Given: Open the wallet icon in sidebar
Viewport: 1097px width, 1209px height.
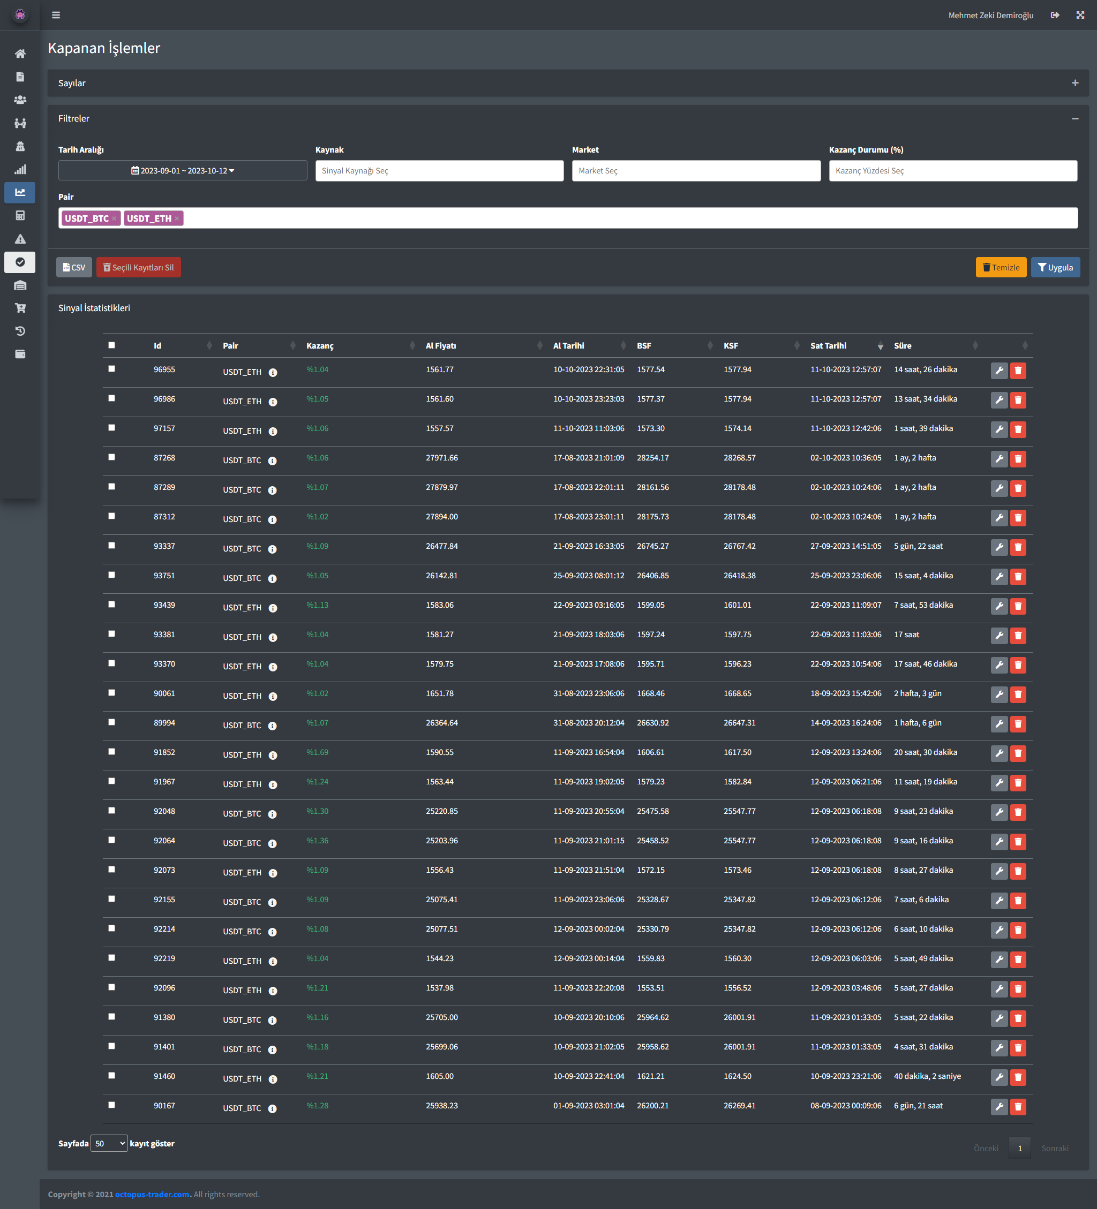Looking at the screenshot, I should pyautogui.click(x=20, y=354).
